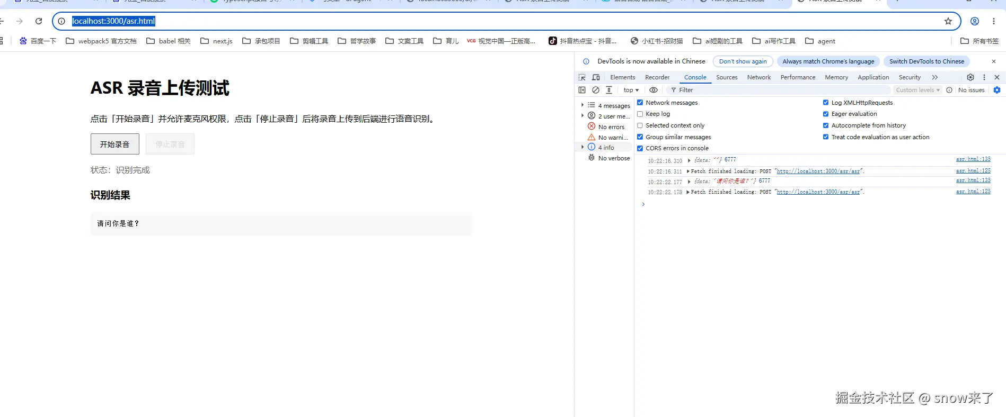
Task: Create a live expression with the eye icon
Action: 654,90
